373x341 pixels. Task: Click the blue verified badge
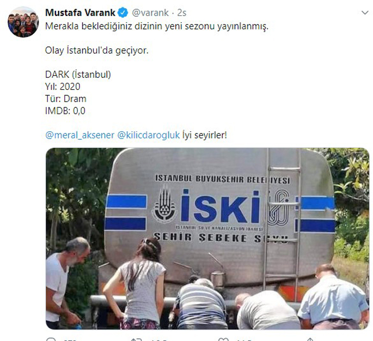[x=123, y=13]
